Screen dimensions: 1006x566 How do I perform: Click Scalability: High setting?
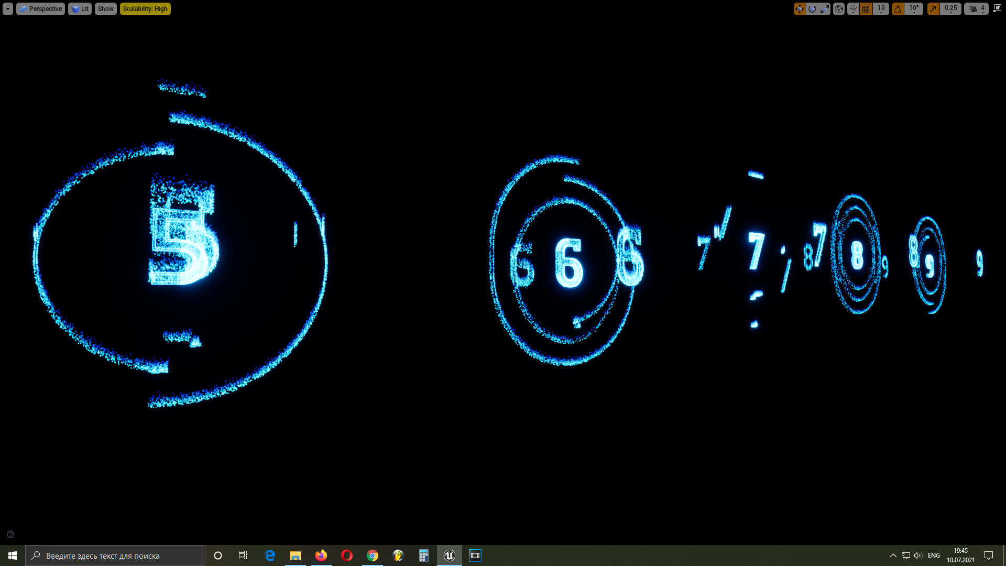click(145, 8)
